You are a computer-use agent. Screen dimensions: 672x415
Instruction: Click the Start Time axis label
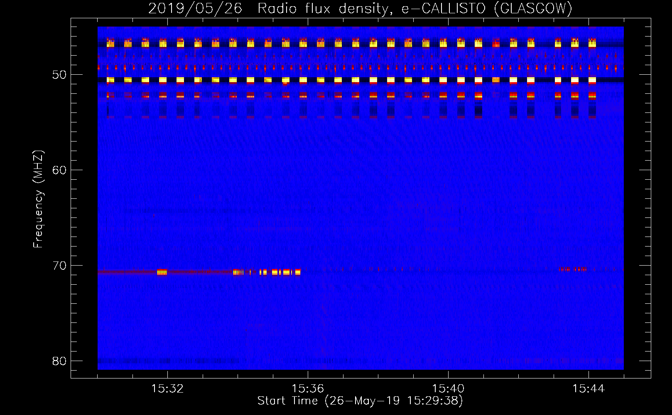pos(360,401)
